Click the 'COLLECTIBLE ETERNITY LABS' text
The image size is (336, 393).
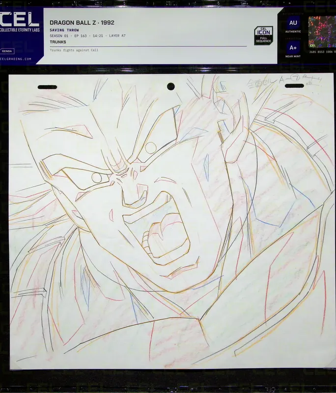point(20,30)
